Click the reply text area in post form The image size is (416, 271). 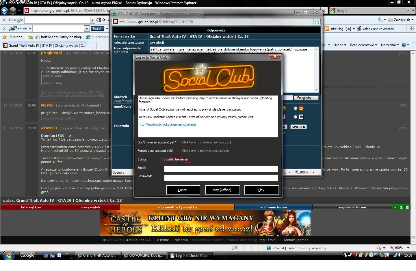[x=232, y=69]
